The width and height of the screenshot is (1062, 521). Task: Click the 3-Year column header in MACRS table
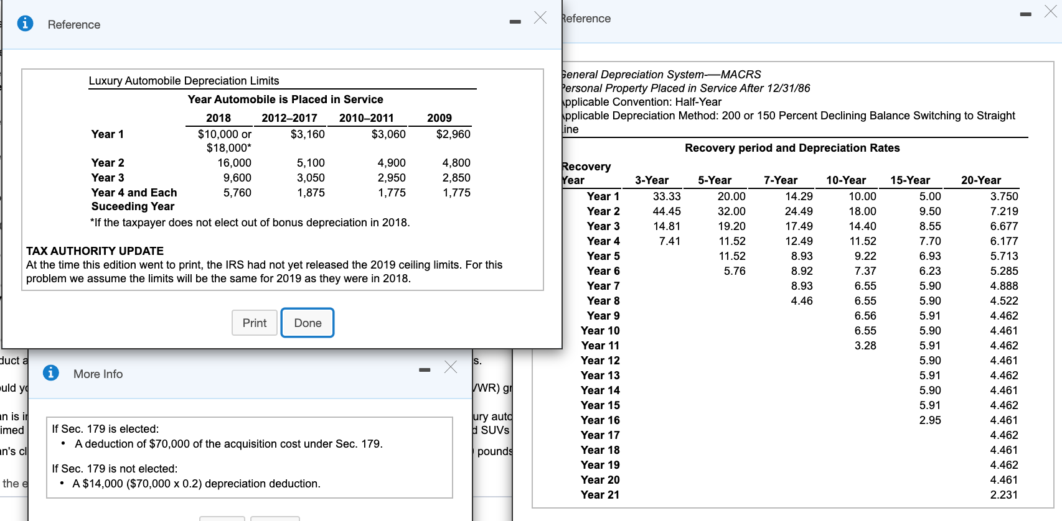pyautogui.click(x=652, y=180)
